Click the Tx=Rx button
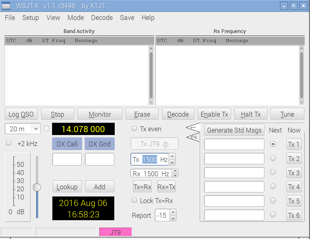Image resolution: width=310 pixels, height=239 pixels. (x=142, y=187)
